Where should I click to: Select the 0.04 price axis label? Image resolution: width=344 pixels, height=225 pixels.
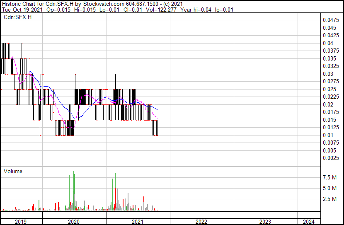click(328, 43)
